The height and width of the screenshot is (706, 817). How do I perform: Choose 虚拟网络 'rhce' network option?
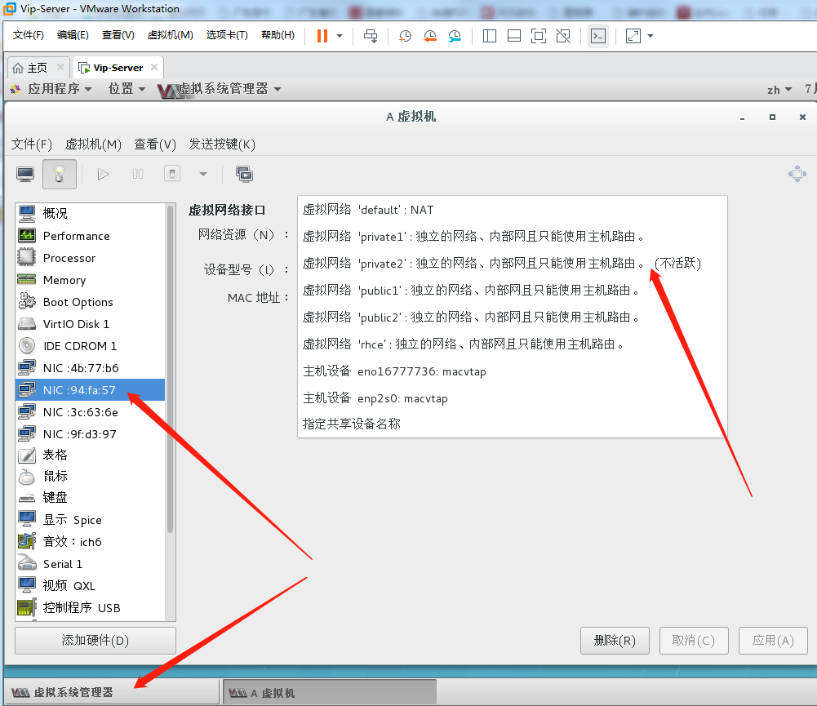(x=513, y=344)
